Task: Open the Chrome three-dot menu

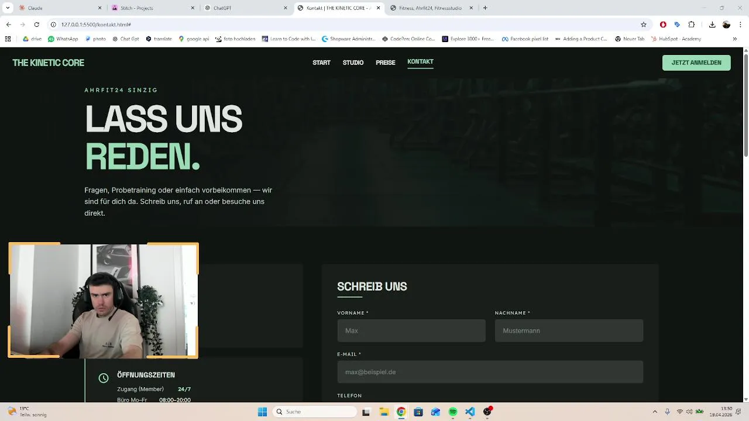Action: pyautogui.click(x=741, y=25)
